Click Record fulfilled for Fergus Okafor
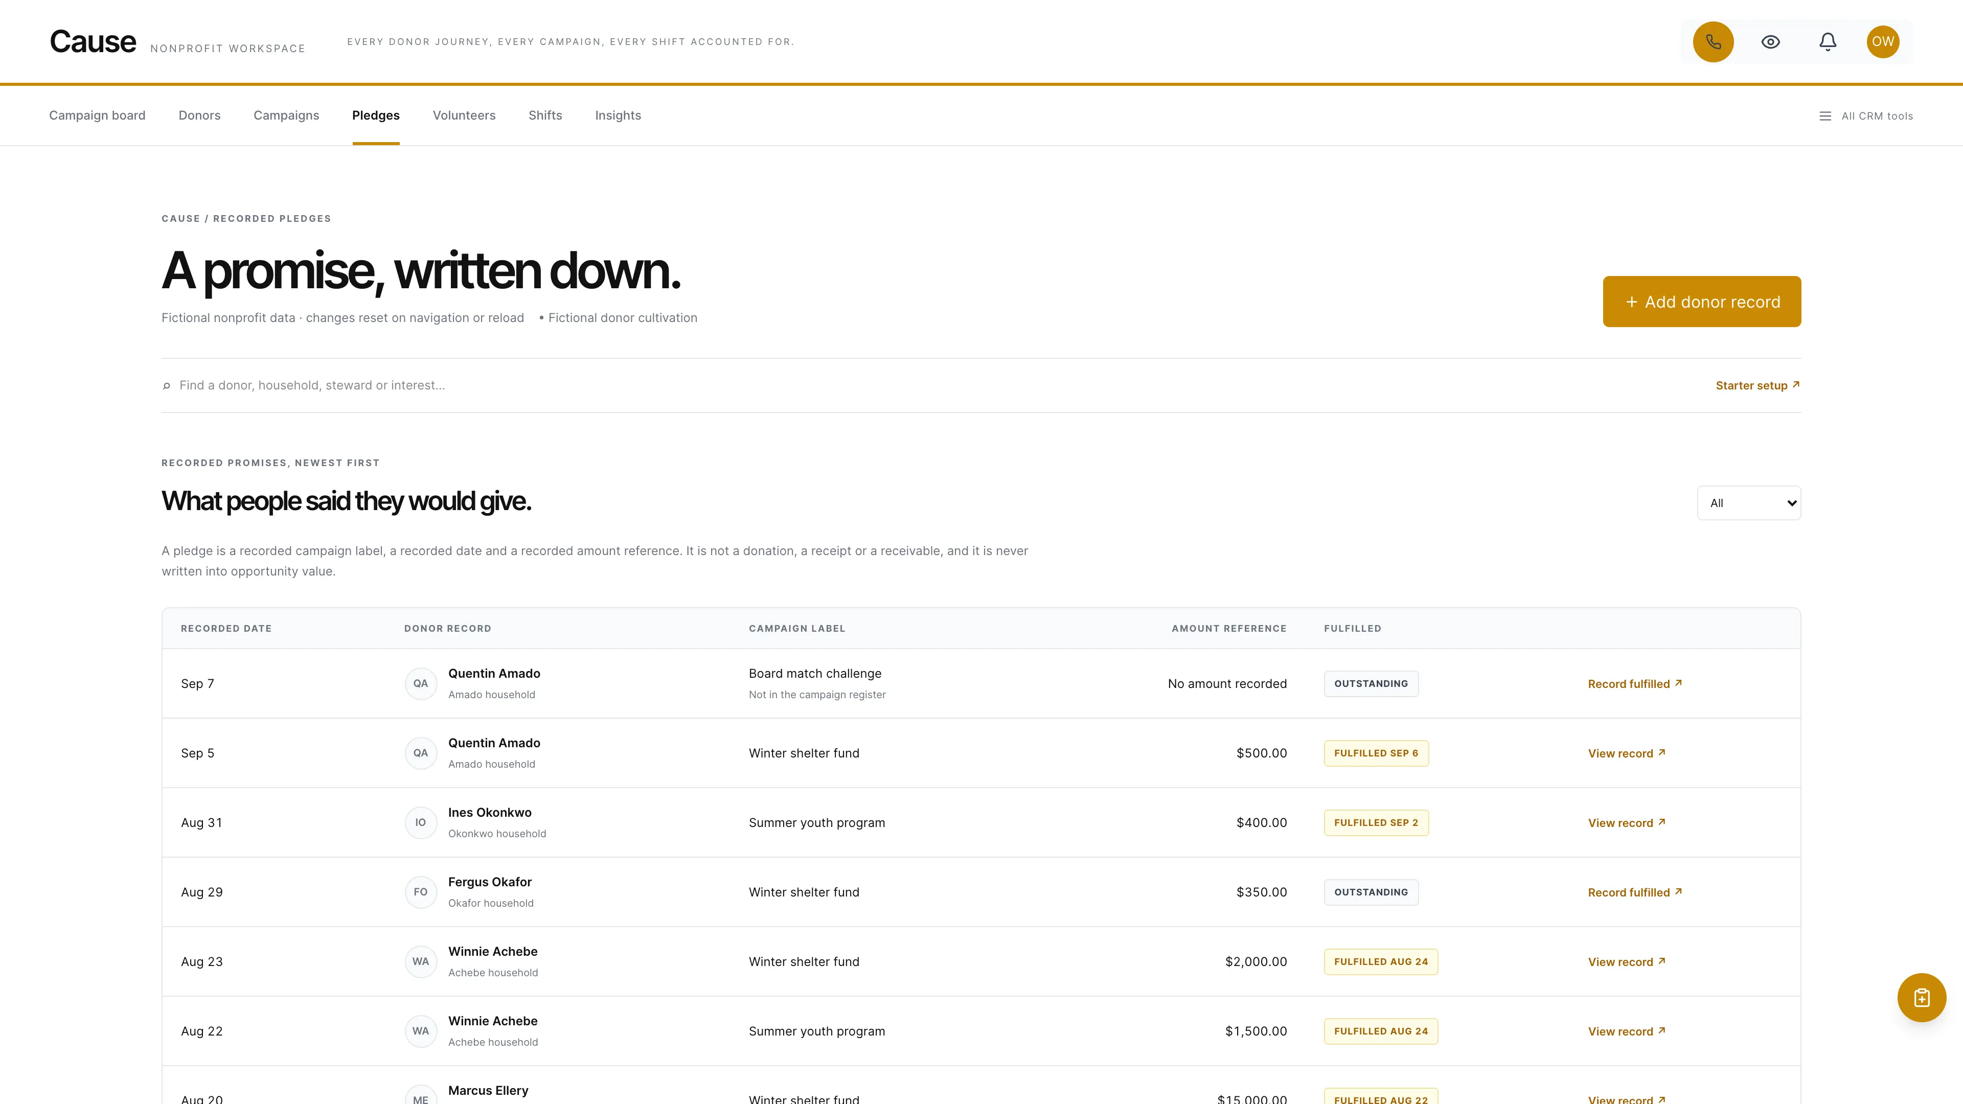 coord(1635,892)
